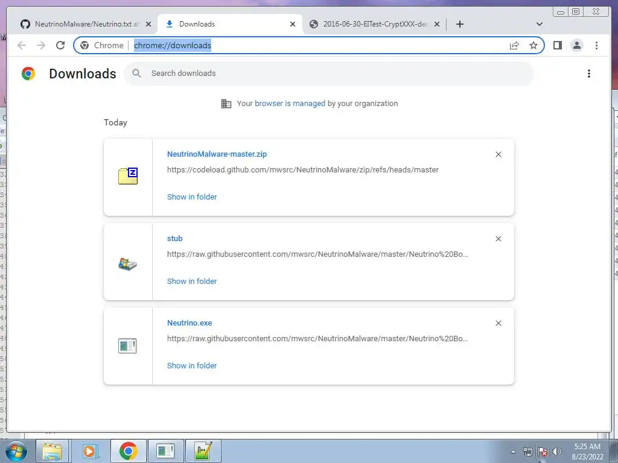Click the Chrome logo beside Downloads title

(28, 74)
